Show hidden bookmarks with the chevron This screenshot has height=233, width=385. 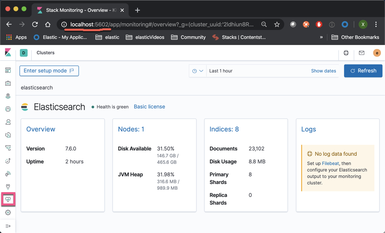[x=321, y=37]
